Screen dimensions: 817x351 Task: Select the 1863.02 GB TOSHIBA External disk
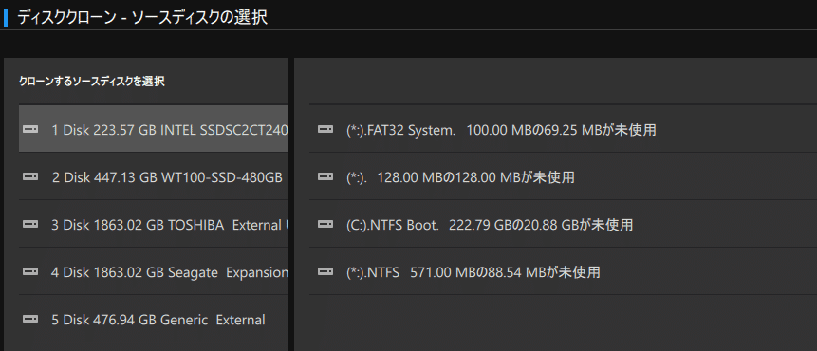154,224
